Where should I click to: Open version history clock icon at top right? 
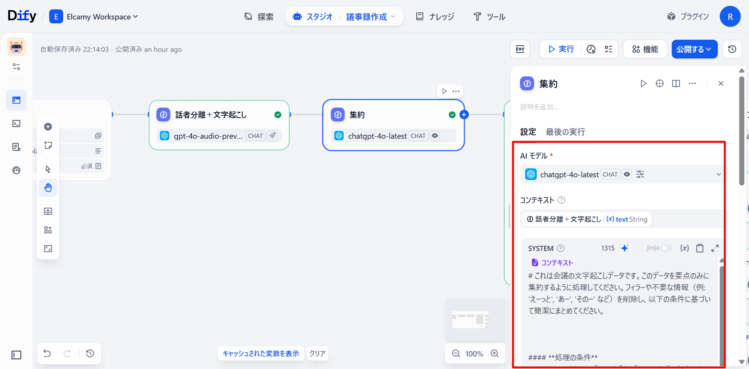pyautogui.click(x=732, y=49)
